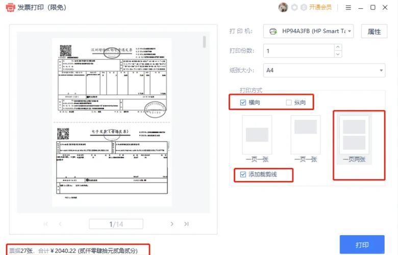Click the second invoice 电子发票 in preview
This screenshot has width=398, height=255.
coord(112,162)
